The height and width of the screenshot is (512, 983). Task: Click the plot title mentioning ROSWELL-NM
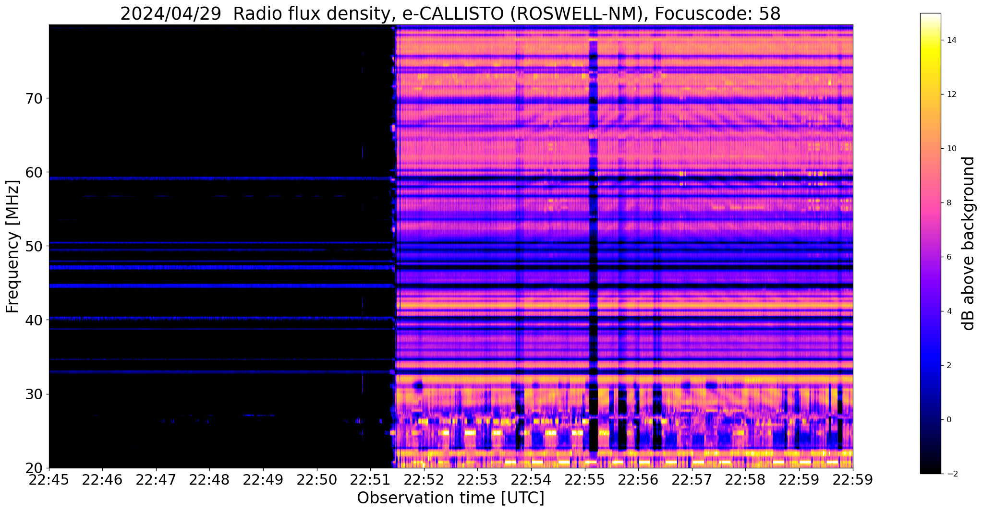(450, 14)
